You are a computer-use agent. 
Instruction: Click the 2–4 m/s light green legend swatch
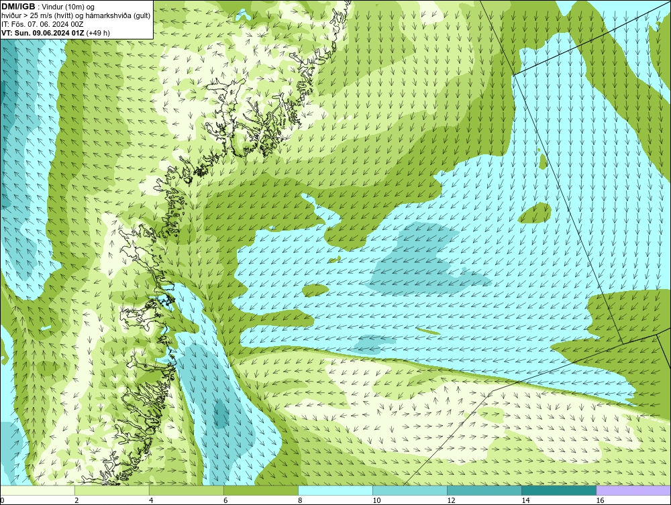point(111,490)
